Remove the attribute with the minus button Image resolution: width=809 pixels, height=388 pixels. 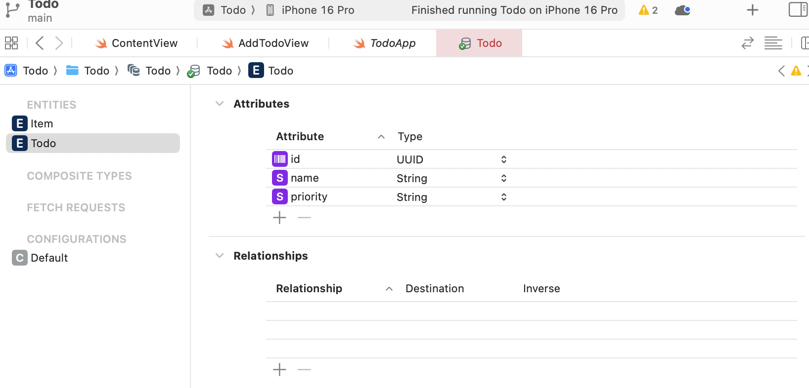[304, 218]
